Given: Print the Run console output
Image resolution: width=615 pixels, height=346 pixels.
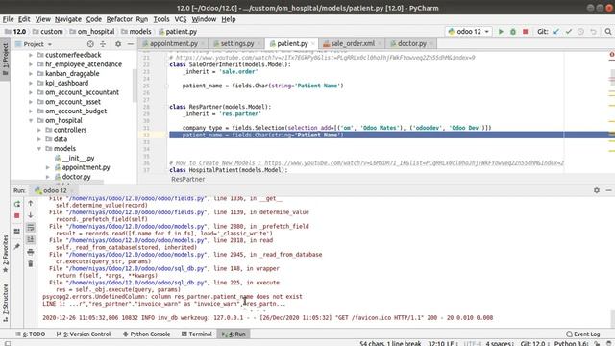Looking at the screenshot, I should (31, 252).
